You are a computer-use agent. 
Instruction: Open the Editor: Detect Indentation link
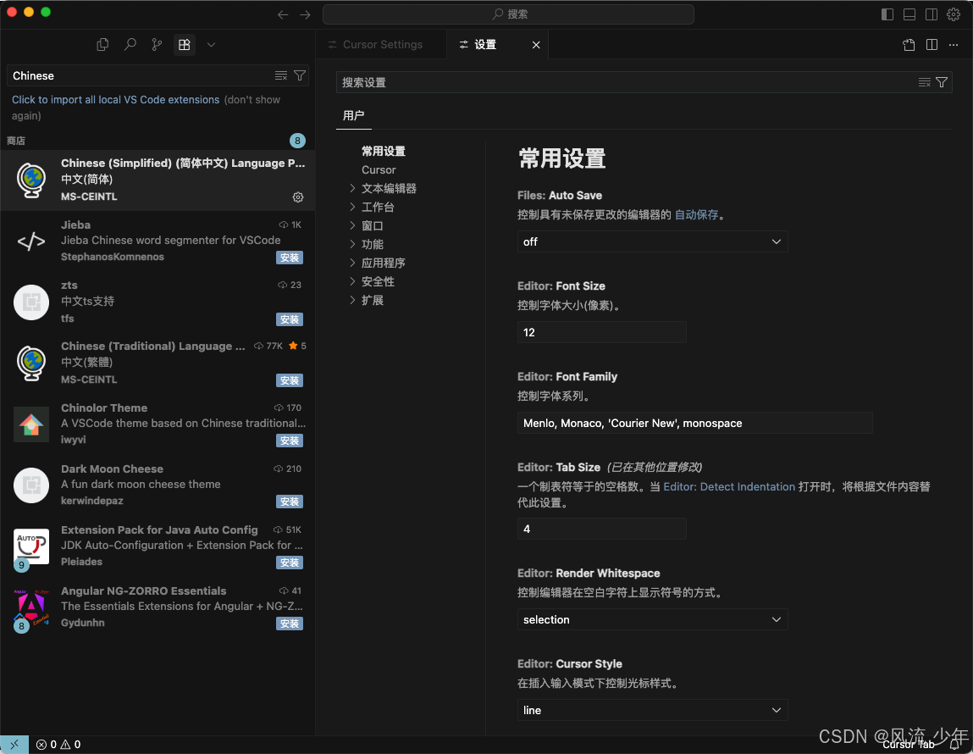729,486
